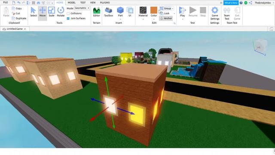
Task: Expand the Group dropdown arrow
Action: coord(173,9)
